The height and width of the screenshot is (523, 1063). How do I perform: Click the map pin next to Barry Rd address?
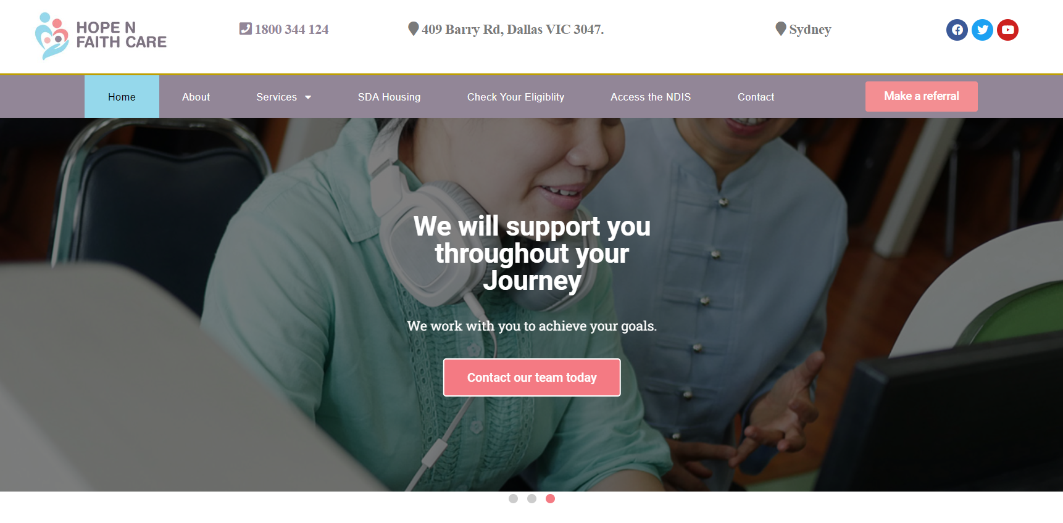pyautogui.click(x=414, y=28)
